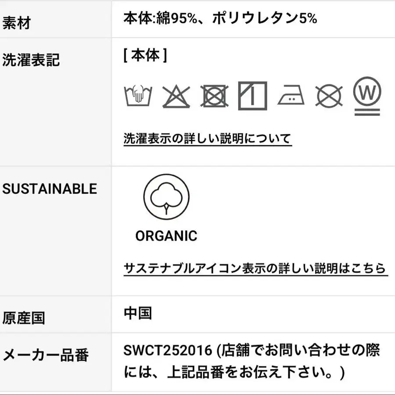The width and height of the screenshot is (395, 395).
Task: Click the product number SWCT252016 text
Action: click(x=168, y=350)
